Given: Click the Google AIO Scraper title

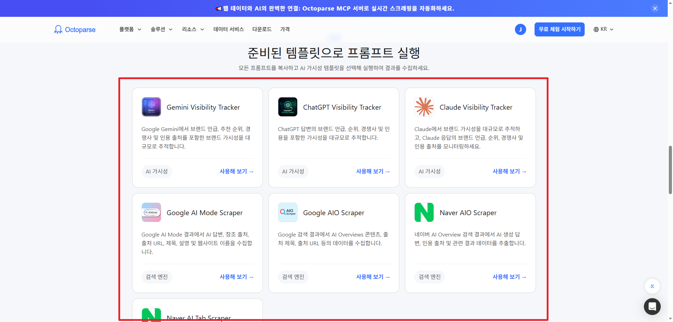Looking at the screenshot, I should 334,213.
